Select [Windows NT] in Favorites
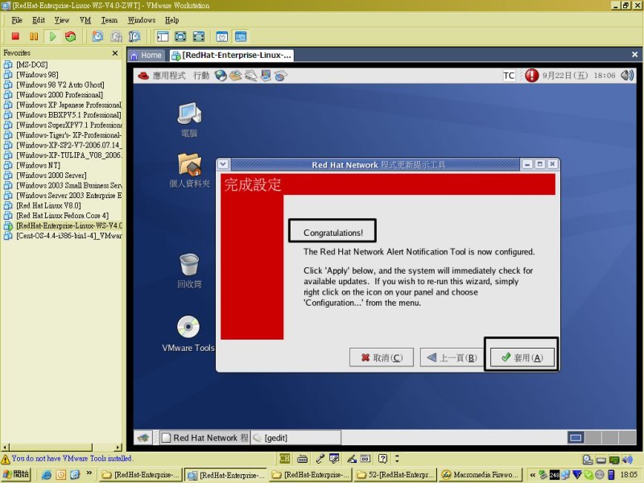 coord(38,166)
